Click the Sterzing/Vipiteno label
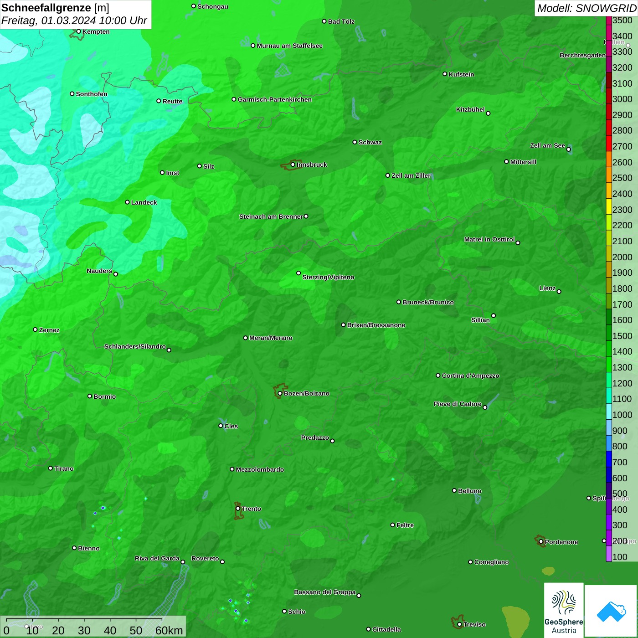 click(x=328, y=277)
